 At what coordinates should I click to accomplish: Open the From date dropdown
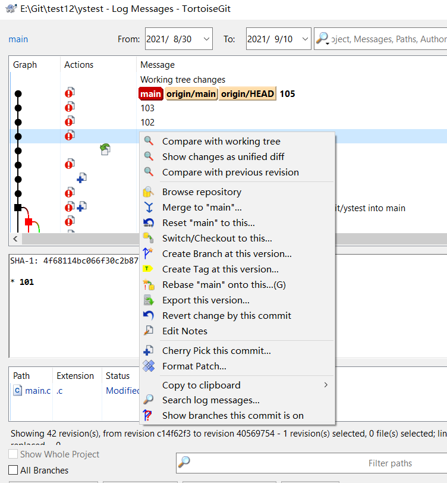206,39
